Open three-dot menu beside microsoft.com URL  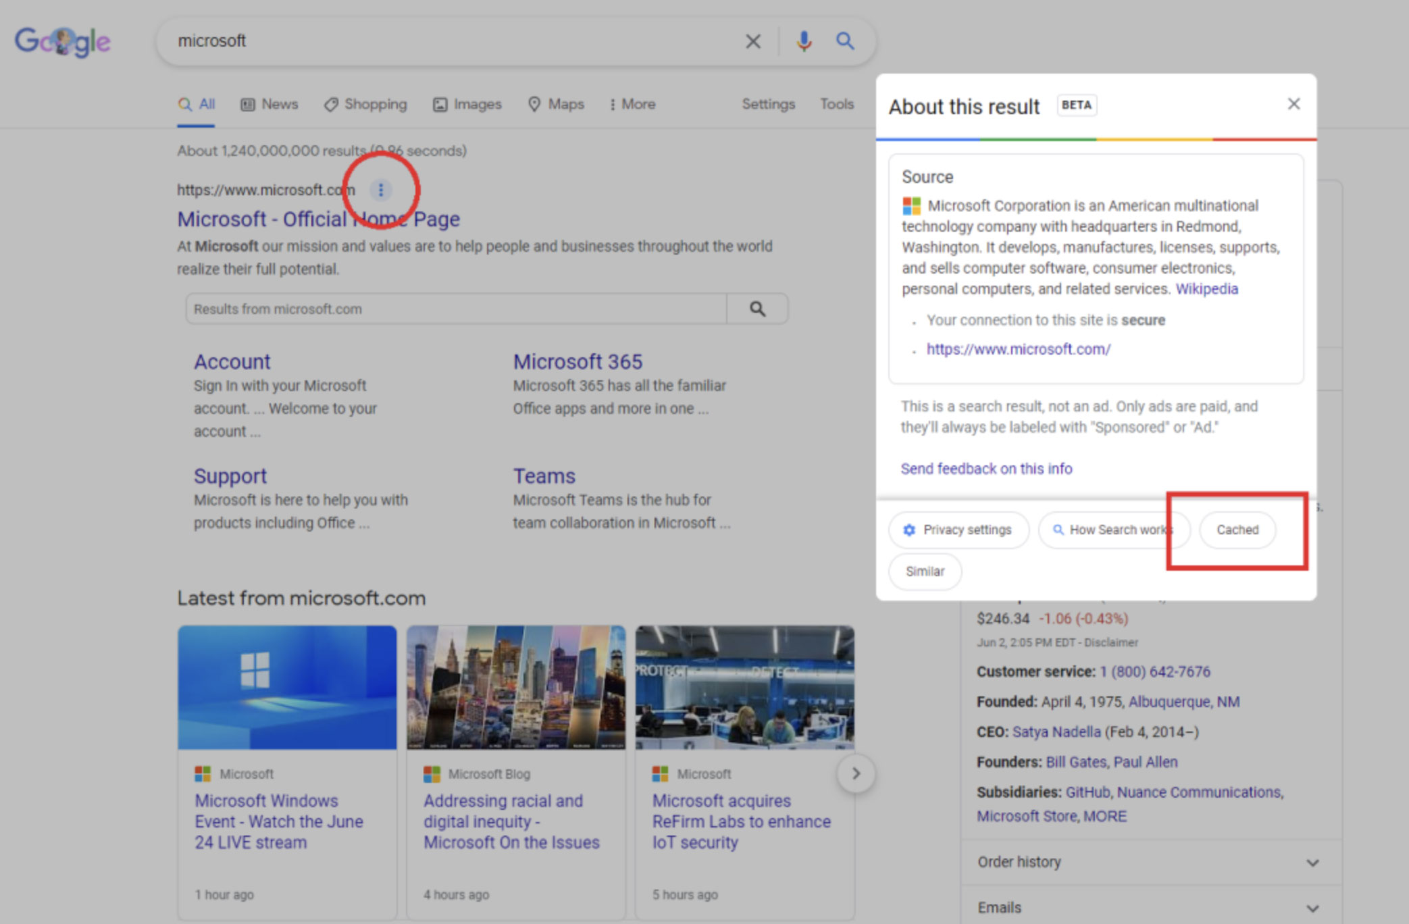click(x=381, y=190)
